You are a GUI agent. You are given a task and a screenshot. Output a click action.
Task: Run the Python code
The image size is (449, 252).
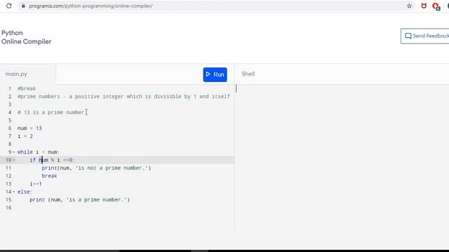[215, 75]
